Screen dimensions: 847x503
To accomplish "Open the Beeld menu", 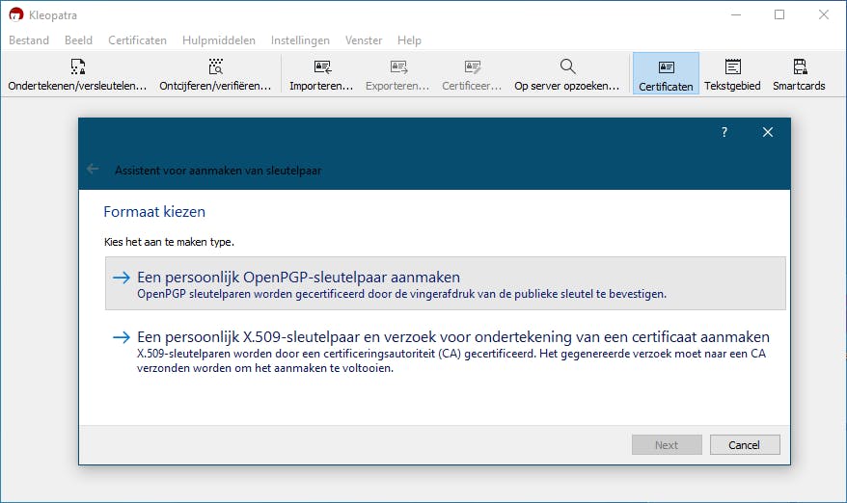I will [79, 40].
